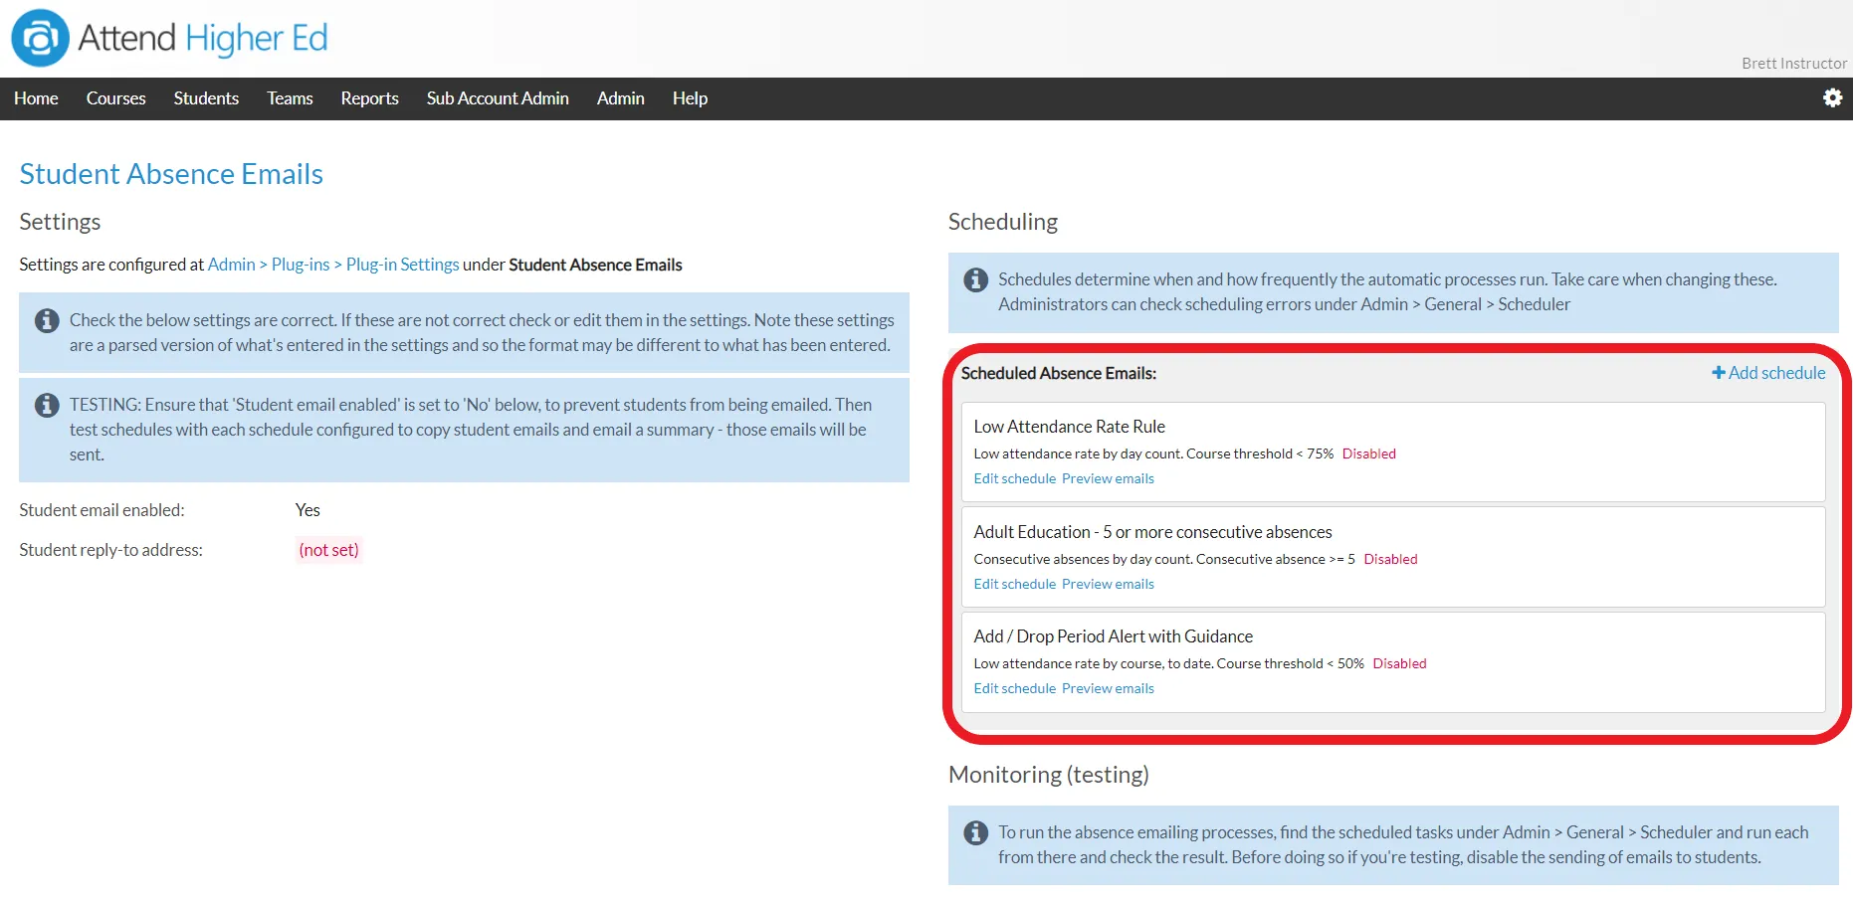Follow the Plug-ins link
The width and height of the screenshot is (1853, 904).
pyautogui.click(x=301, y=265)
